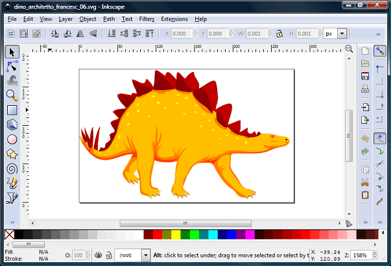The height and width of the screenshot is (266, 391).
Task: Open the Layer menu
Action: (65, 19)
